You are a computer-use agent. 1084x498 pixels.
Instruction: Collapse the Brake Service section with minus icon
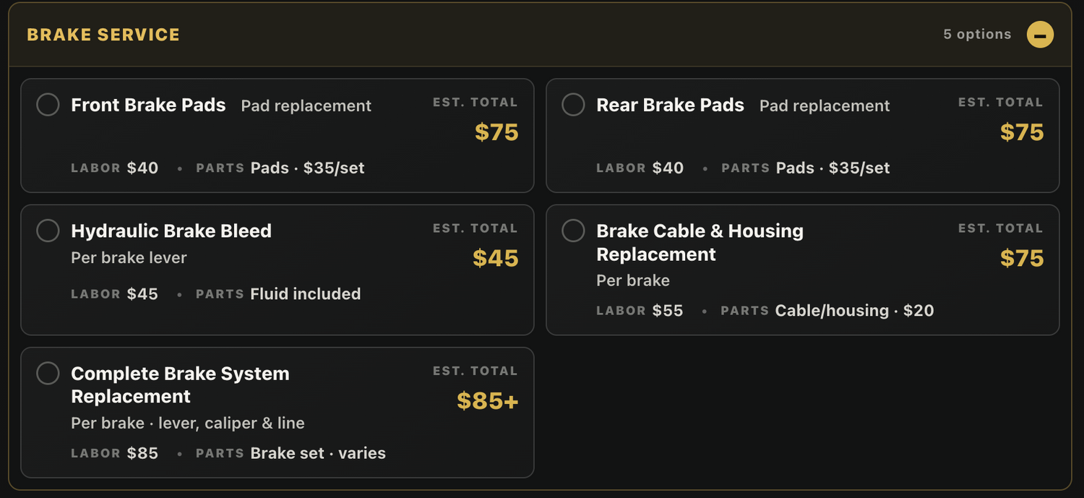coord(1040,34)
